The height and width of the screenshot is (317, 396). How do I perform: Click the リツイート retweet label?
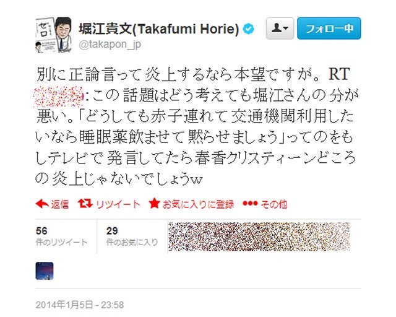118,204
